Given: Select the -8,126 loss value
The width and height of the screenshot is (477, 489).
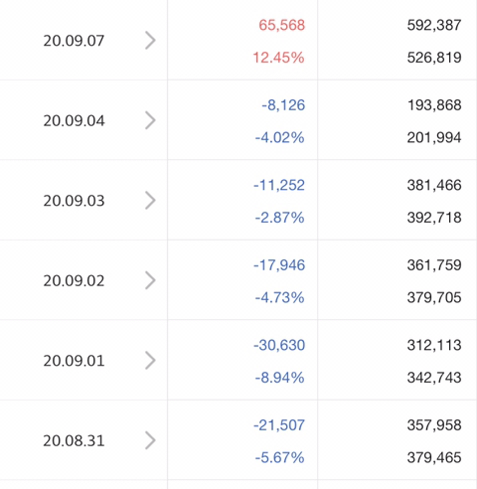Looking at the screenshot, I should (283, 105).
